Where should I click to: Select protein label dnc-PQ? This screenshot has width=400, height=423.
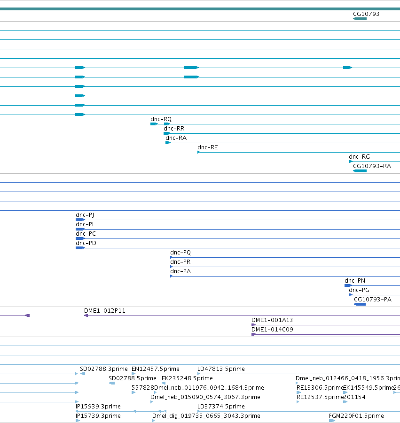coord(180,253)
